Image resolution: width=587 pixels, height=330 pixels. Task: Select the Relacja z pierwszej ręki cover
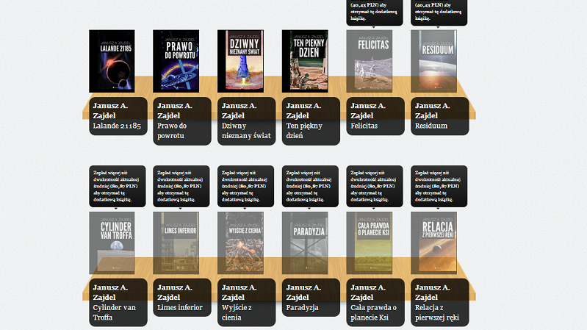(433, 243)
